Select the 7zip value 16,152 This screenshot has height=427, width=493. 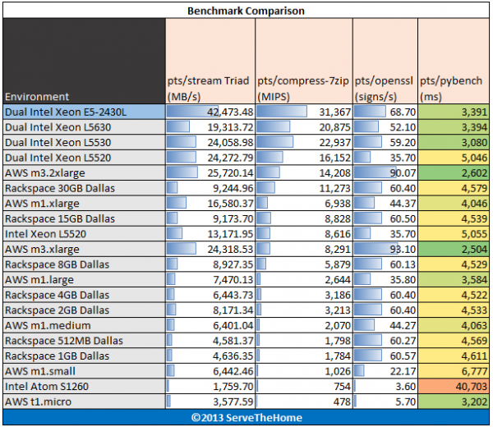click(304, 158)
